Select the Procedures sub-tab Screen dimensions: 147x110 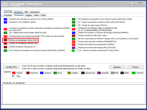pos(19,15)
